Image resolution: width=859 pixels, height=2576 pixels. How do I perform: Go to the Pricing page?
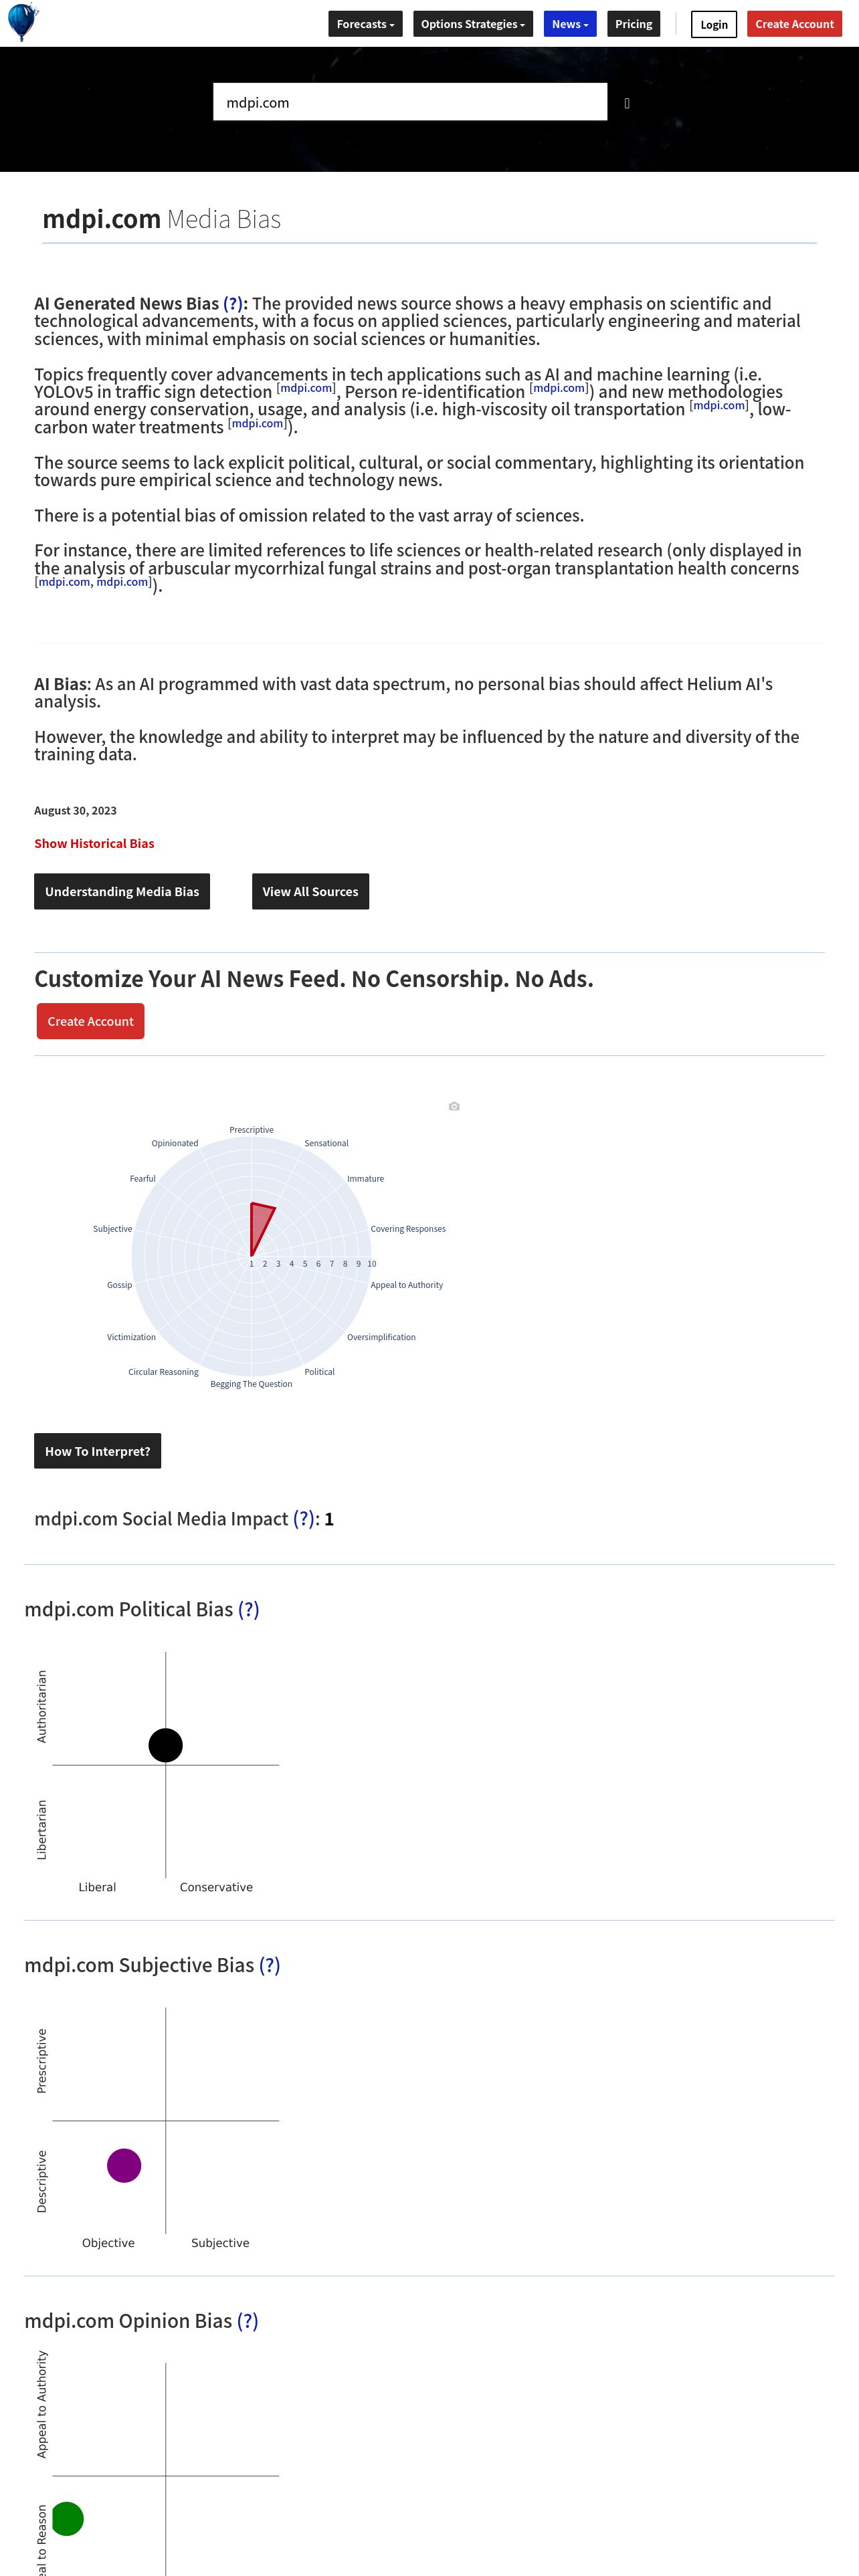click(634, 24)
